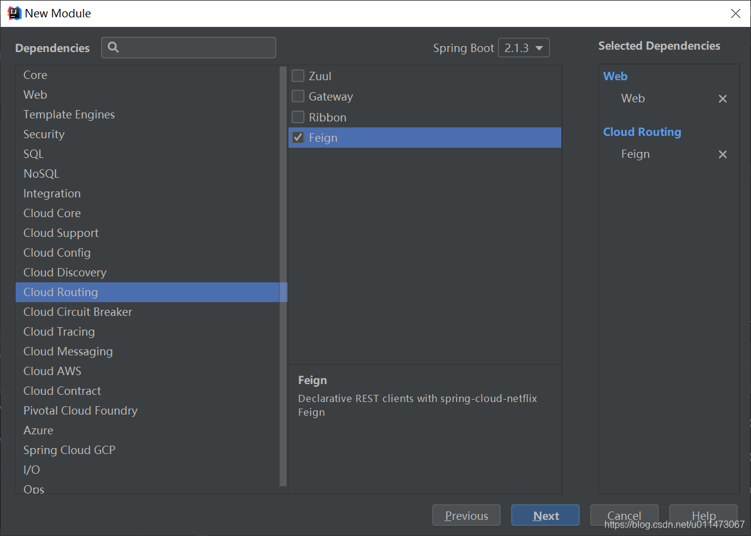Close the New Module dialog
The image size is (751, 536).
[x=735, y=13]
